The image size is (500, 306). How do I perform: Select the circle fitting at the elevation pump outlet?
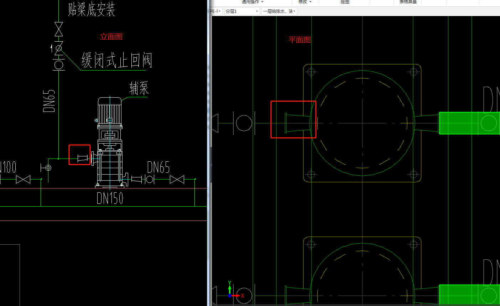[150, 180]
